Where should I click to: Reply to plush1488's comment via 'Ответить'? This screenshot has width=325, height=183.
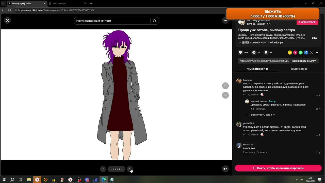click(x=253, y=135)
